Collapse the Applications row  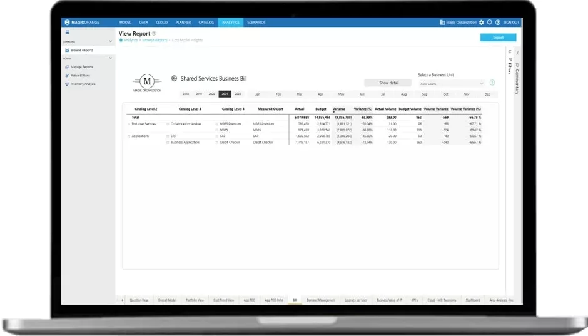pos(129,136)
